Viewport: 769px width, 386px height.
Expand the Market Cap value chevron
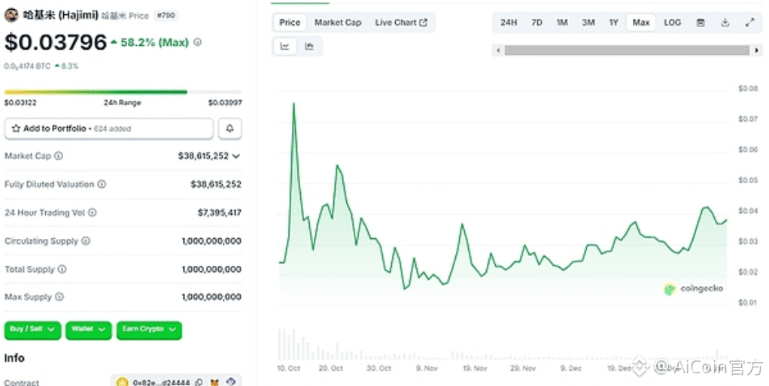coord(236,156)
